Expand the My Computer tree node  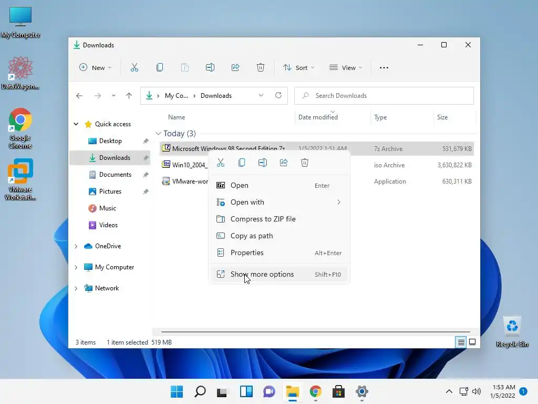[x=76, y=267]
